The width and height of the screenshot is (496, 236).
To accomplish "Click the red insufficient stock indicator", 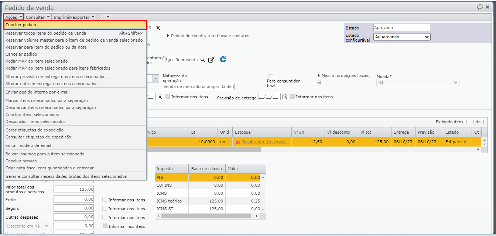I will 238,142.
